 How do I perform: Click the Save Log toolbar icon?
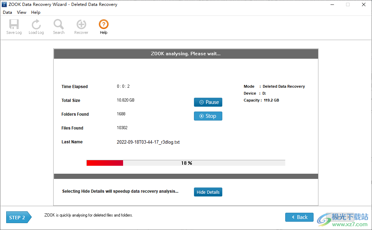tap(14, 27)
